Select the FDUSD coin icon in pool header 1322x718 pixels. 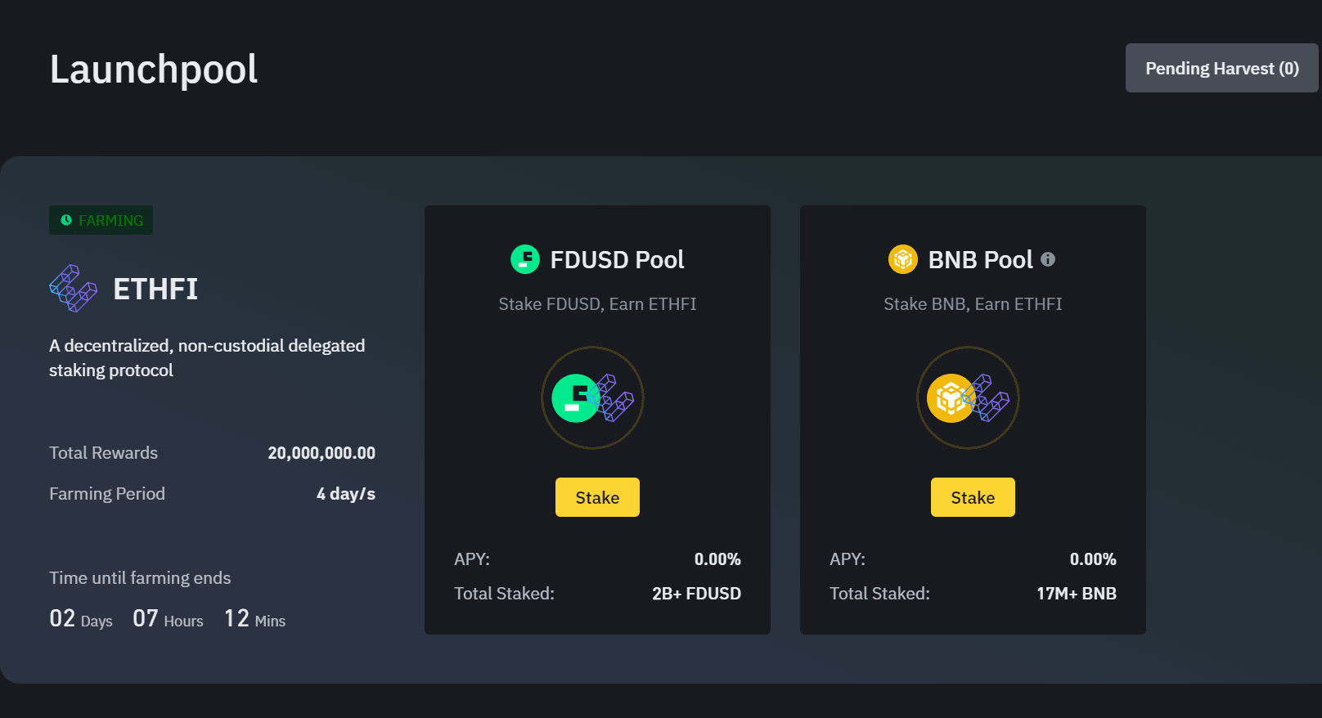[524, 259]
